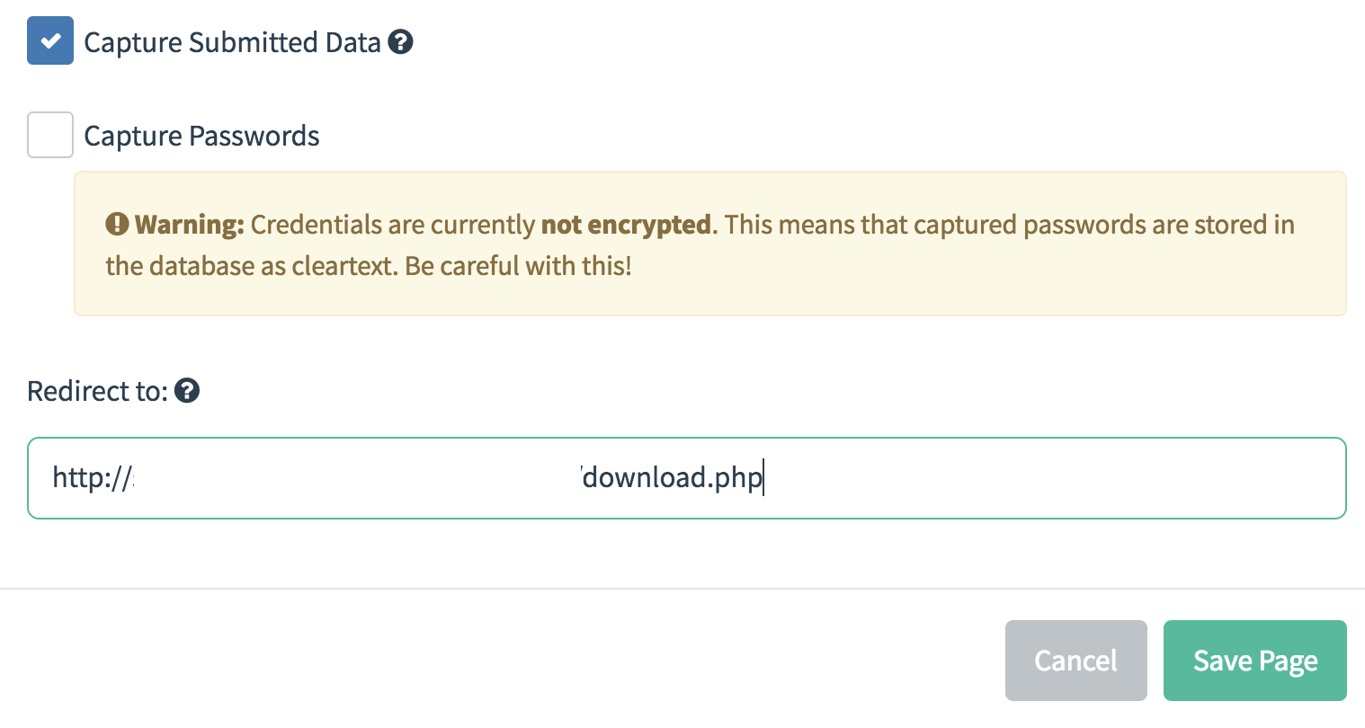
Task: Click "Be careful with this!" warning sentence
Action: click(x=519, y=266)
